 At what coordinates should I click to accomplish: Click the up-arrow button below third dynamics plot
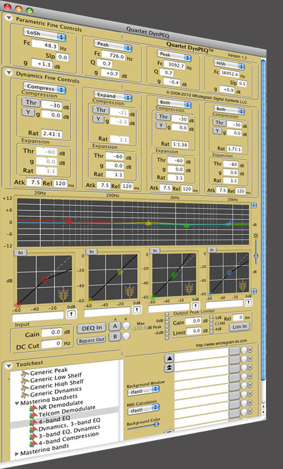pos(196,306)
